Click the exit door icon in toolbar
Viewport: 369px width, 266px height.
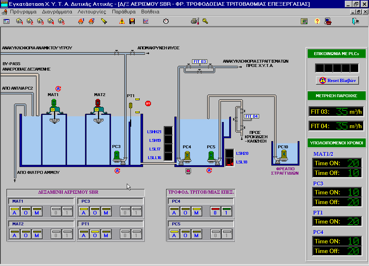[356, 21]
